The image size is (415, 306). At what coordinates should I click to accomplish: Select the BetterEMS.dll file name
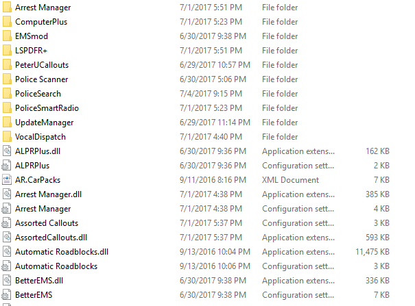pos(39,281)
